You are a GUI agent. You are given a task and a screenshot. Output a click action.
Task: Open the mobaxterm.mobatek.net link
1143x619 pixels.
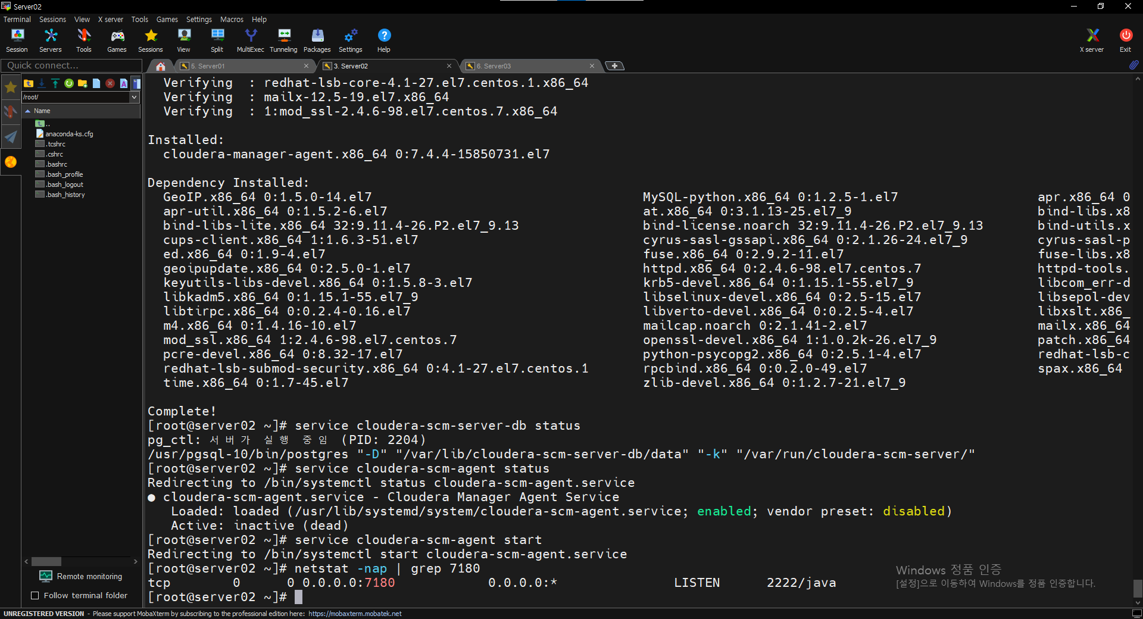coord(355,614)
